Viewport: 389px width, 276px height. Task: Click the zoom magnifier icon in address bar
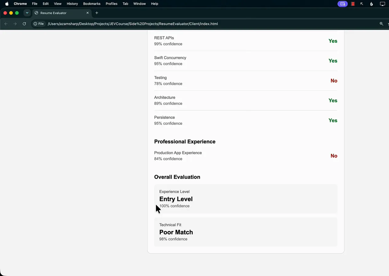pyautogui.click(x=381, y=24)
